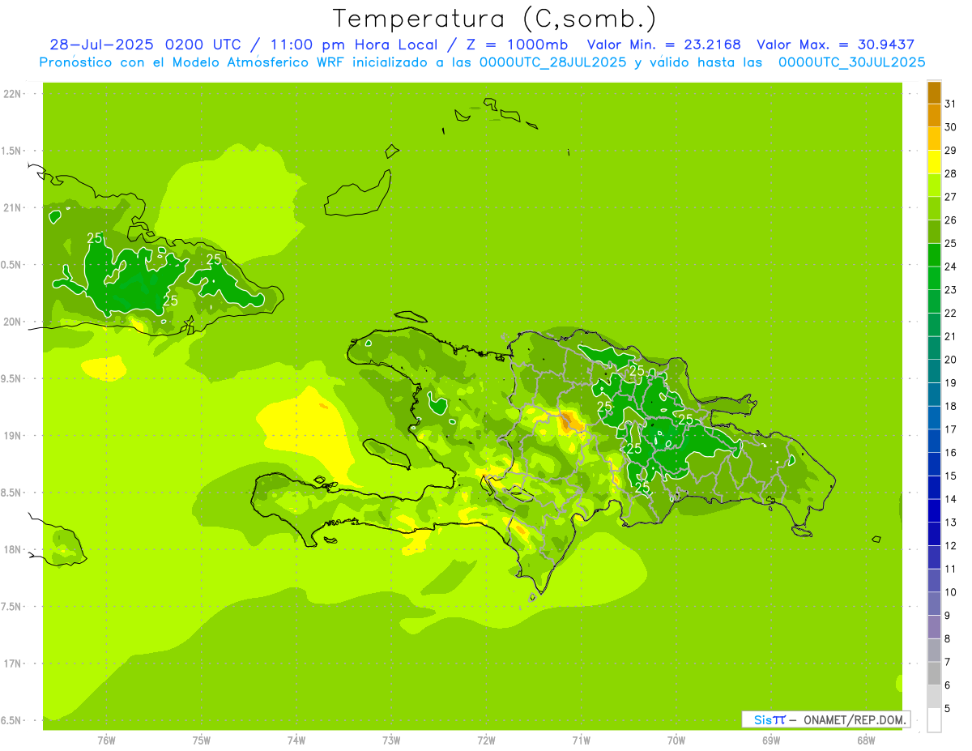The image size is (972, 751).
Task: Click the legend value '30'
Action: tap(950, 127)
